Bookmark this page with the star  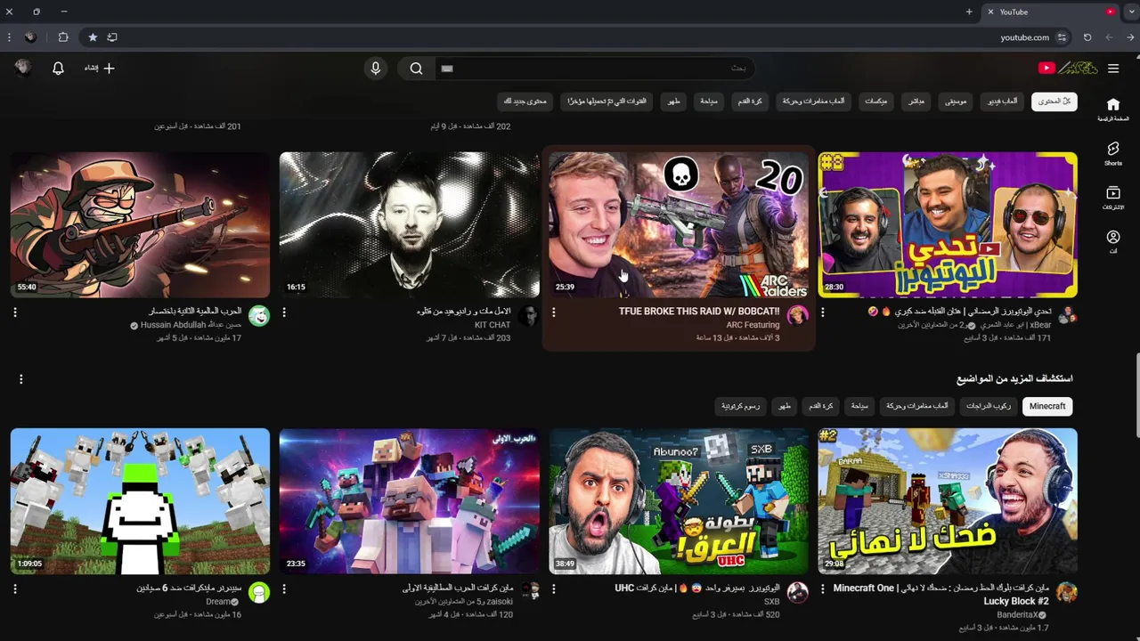click(x=93, y=37)
